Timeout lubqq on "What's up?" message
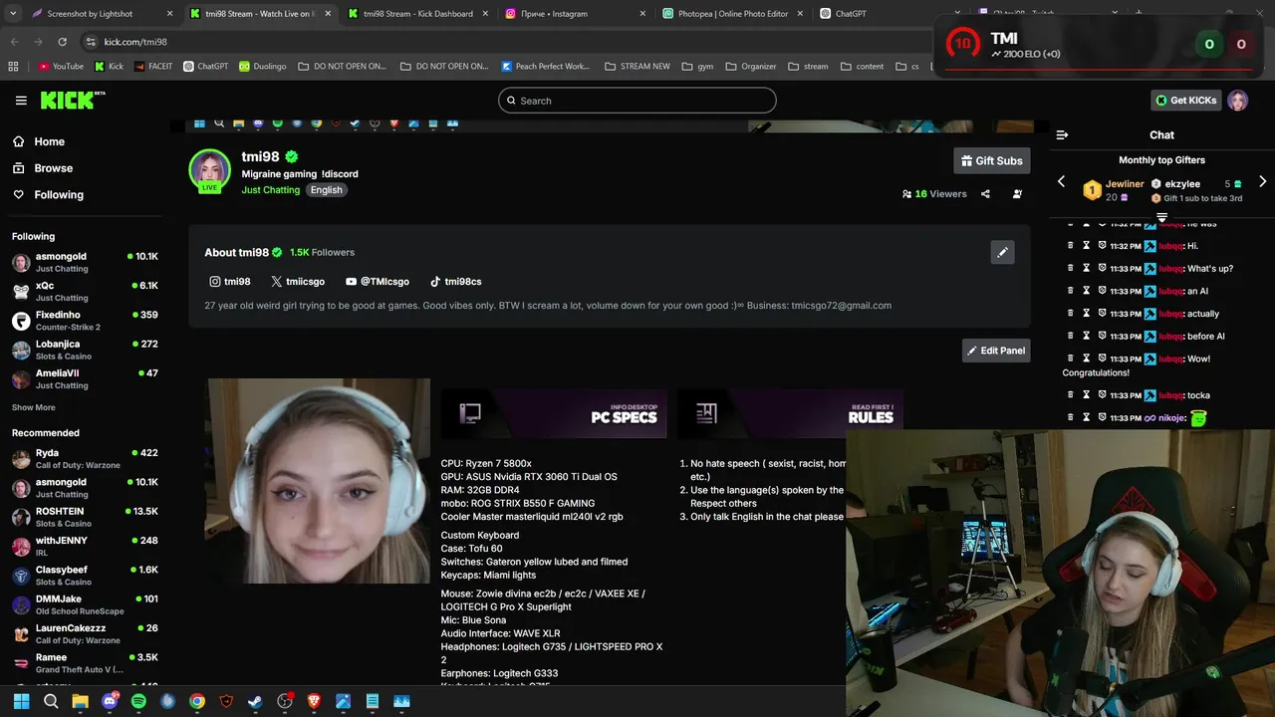1275x717 pixels. click(x=1087, y=268)
